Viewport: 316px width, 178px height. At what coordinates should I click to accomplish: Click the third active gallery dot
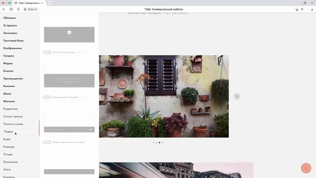[x=159, y=142]
